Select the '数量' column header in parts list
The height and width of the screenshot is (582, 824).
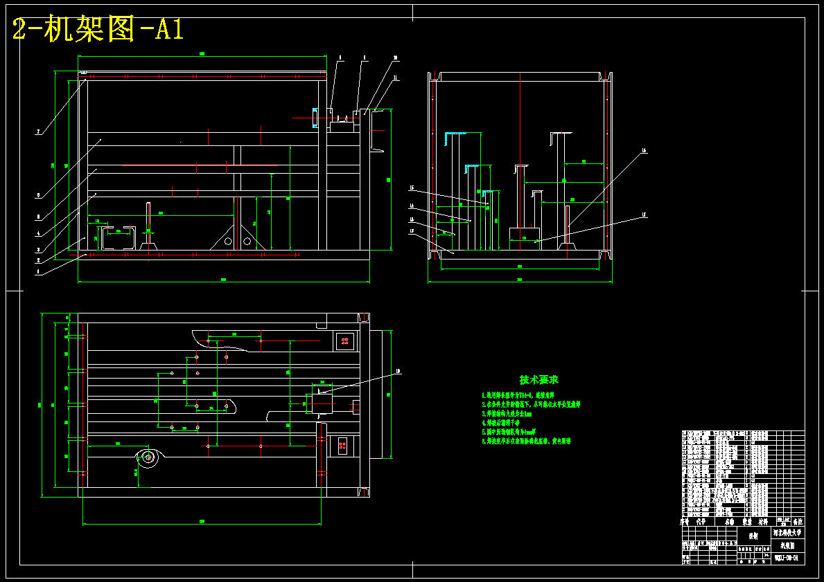(747, 522)
